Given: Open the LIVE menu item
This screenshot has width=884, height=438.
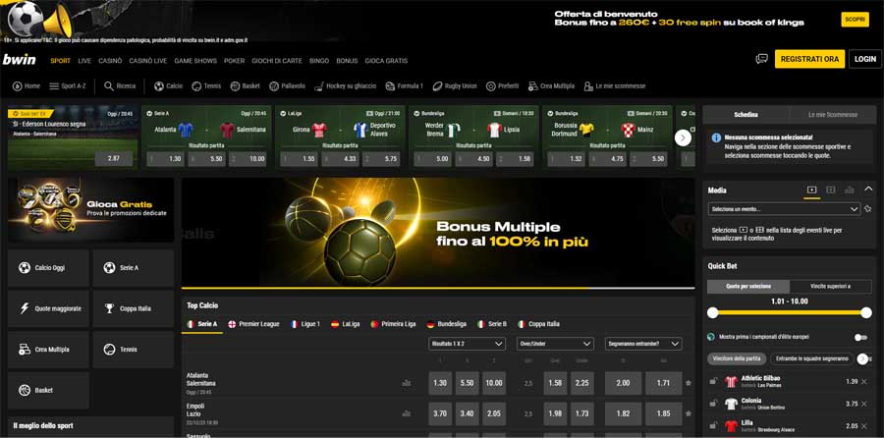Looking at the screenshot, I should pos(84,60).
